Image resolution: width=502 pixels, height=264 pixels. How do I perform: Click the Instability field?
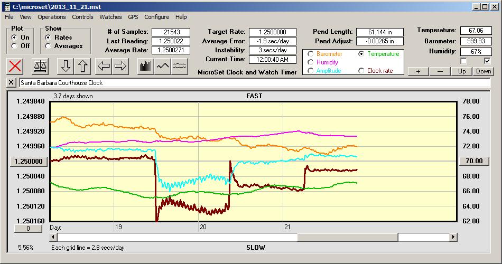(x=273, y=50)
